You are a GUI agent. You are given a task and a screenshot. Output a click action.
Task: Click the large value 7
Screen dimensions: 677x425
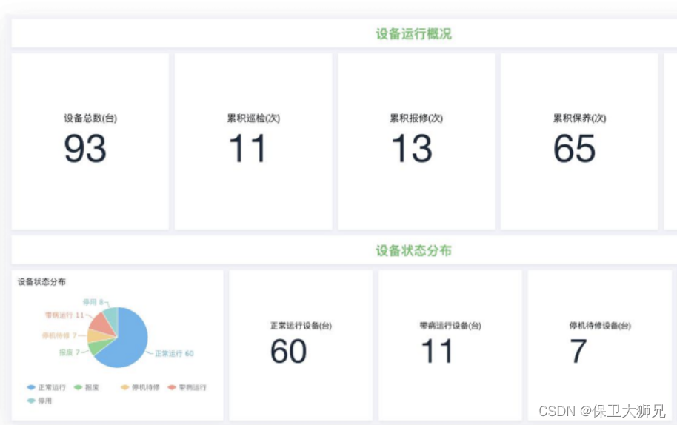(578, 351)
